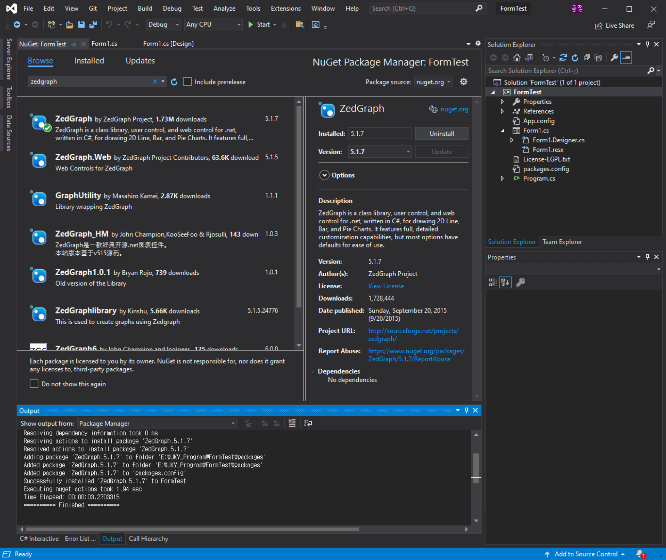Click Collapse All in Solution Explorer

tap(587, 58)
